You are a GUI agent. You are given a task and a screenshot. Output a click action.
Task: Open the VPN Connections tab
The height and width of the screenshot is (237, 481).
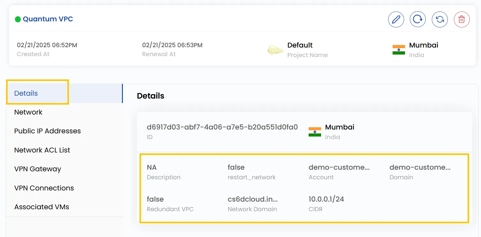tap(44, 188)
